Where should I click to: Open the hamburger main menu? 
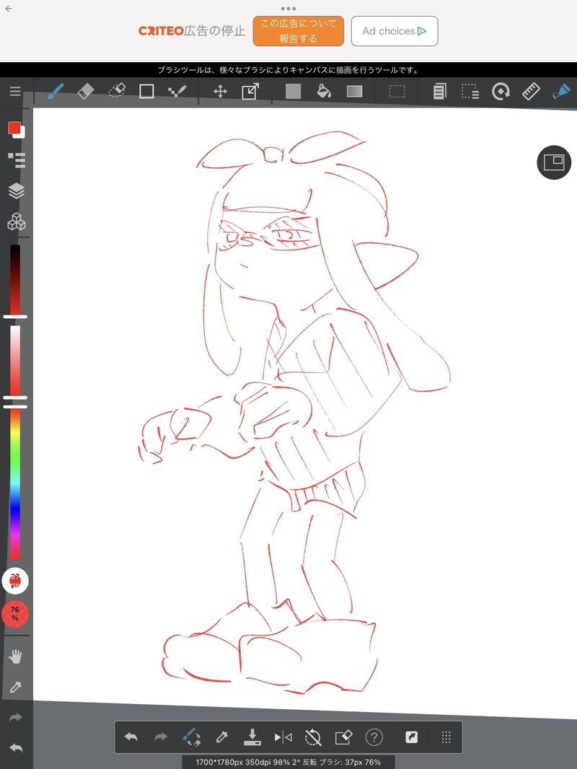(x=15, y=91)
